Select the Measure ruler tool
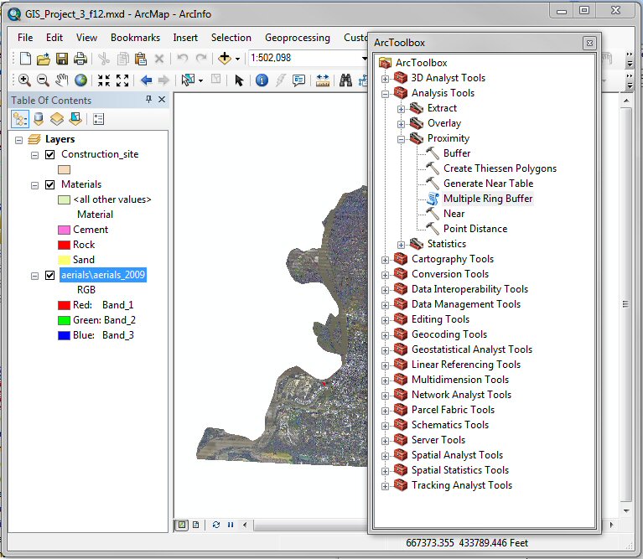 tap(322, 80)
